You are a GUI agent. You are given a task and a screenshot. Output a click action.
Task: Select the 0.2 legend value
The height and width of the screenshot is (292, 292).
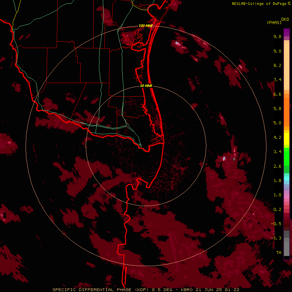click(277, 210)
